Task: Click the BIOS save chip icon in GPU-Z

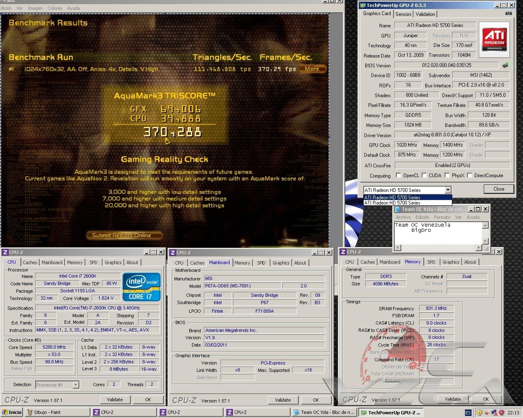Action: click(505, 65)
